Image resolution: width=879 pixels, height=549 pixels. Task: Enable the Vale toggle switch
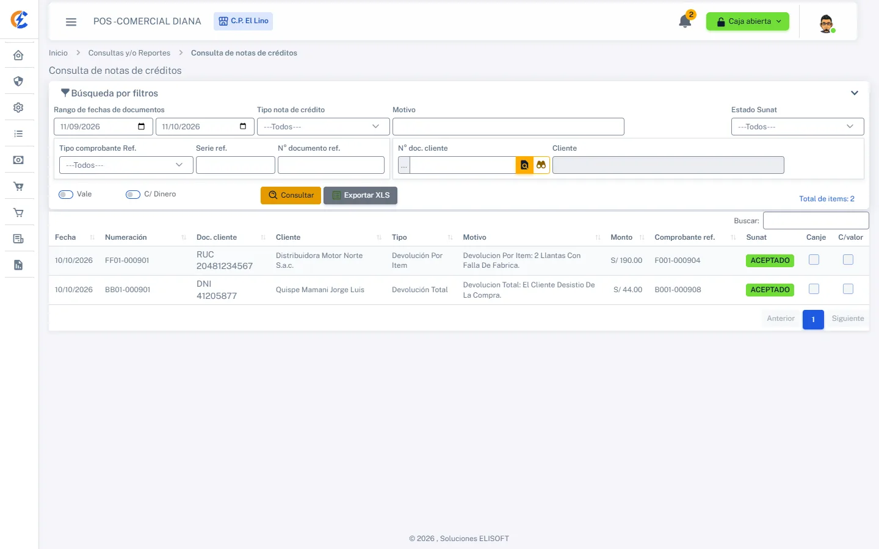pyautogui.click(x=66, y=195)
